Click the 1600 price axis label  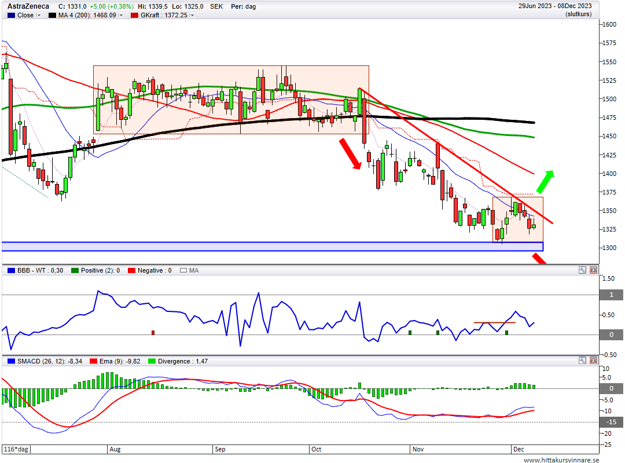(609, 24)
